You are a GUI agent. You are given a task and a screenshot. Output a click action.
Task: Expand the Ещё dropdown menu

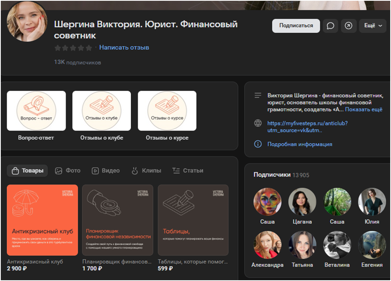tap(373, 26)
